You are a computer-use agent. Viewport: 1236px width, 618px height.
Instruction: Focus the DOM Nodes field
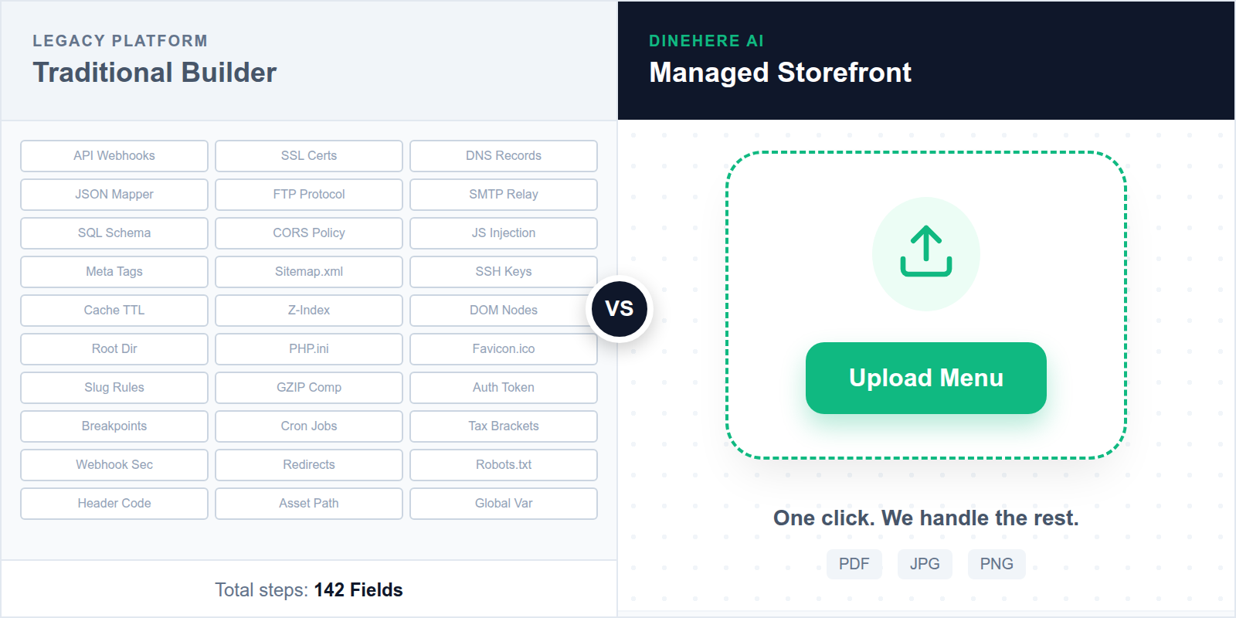(504, 311)
